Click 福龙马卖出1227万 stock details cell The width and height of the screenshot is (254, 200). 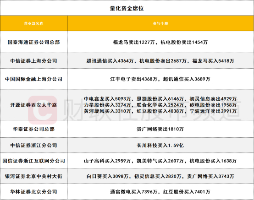160,42
